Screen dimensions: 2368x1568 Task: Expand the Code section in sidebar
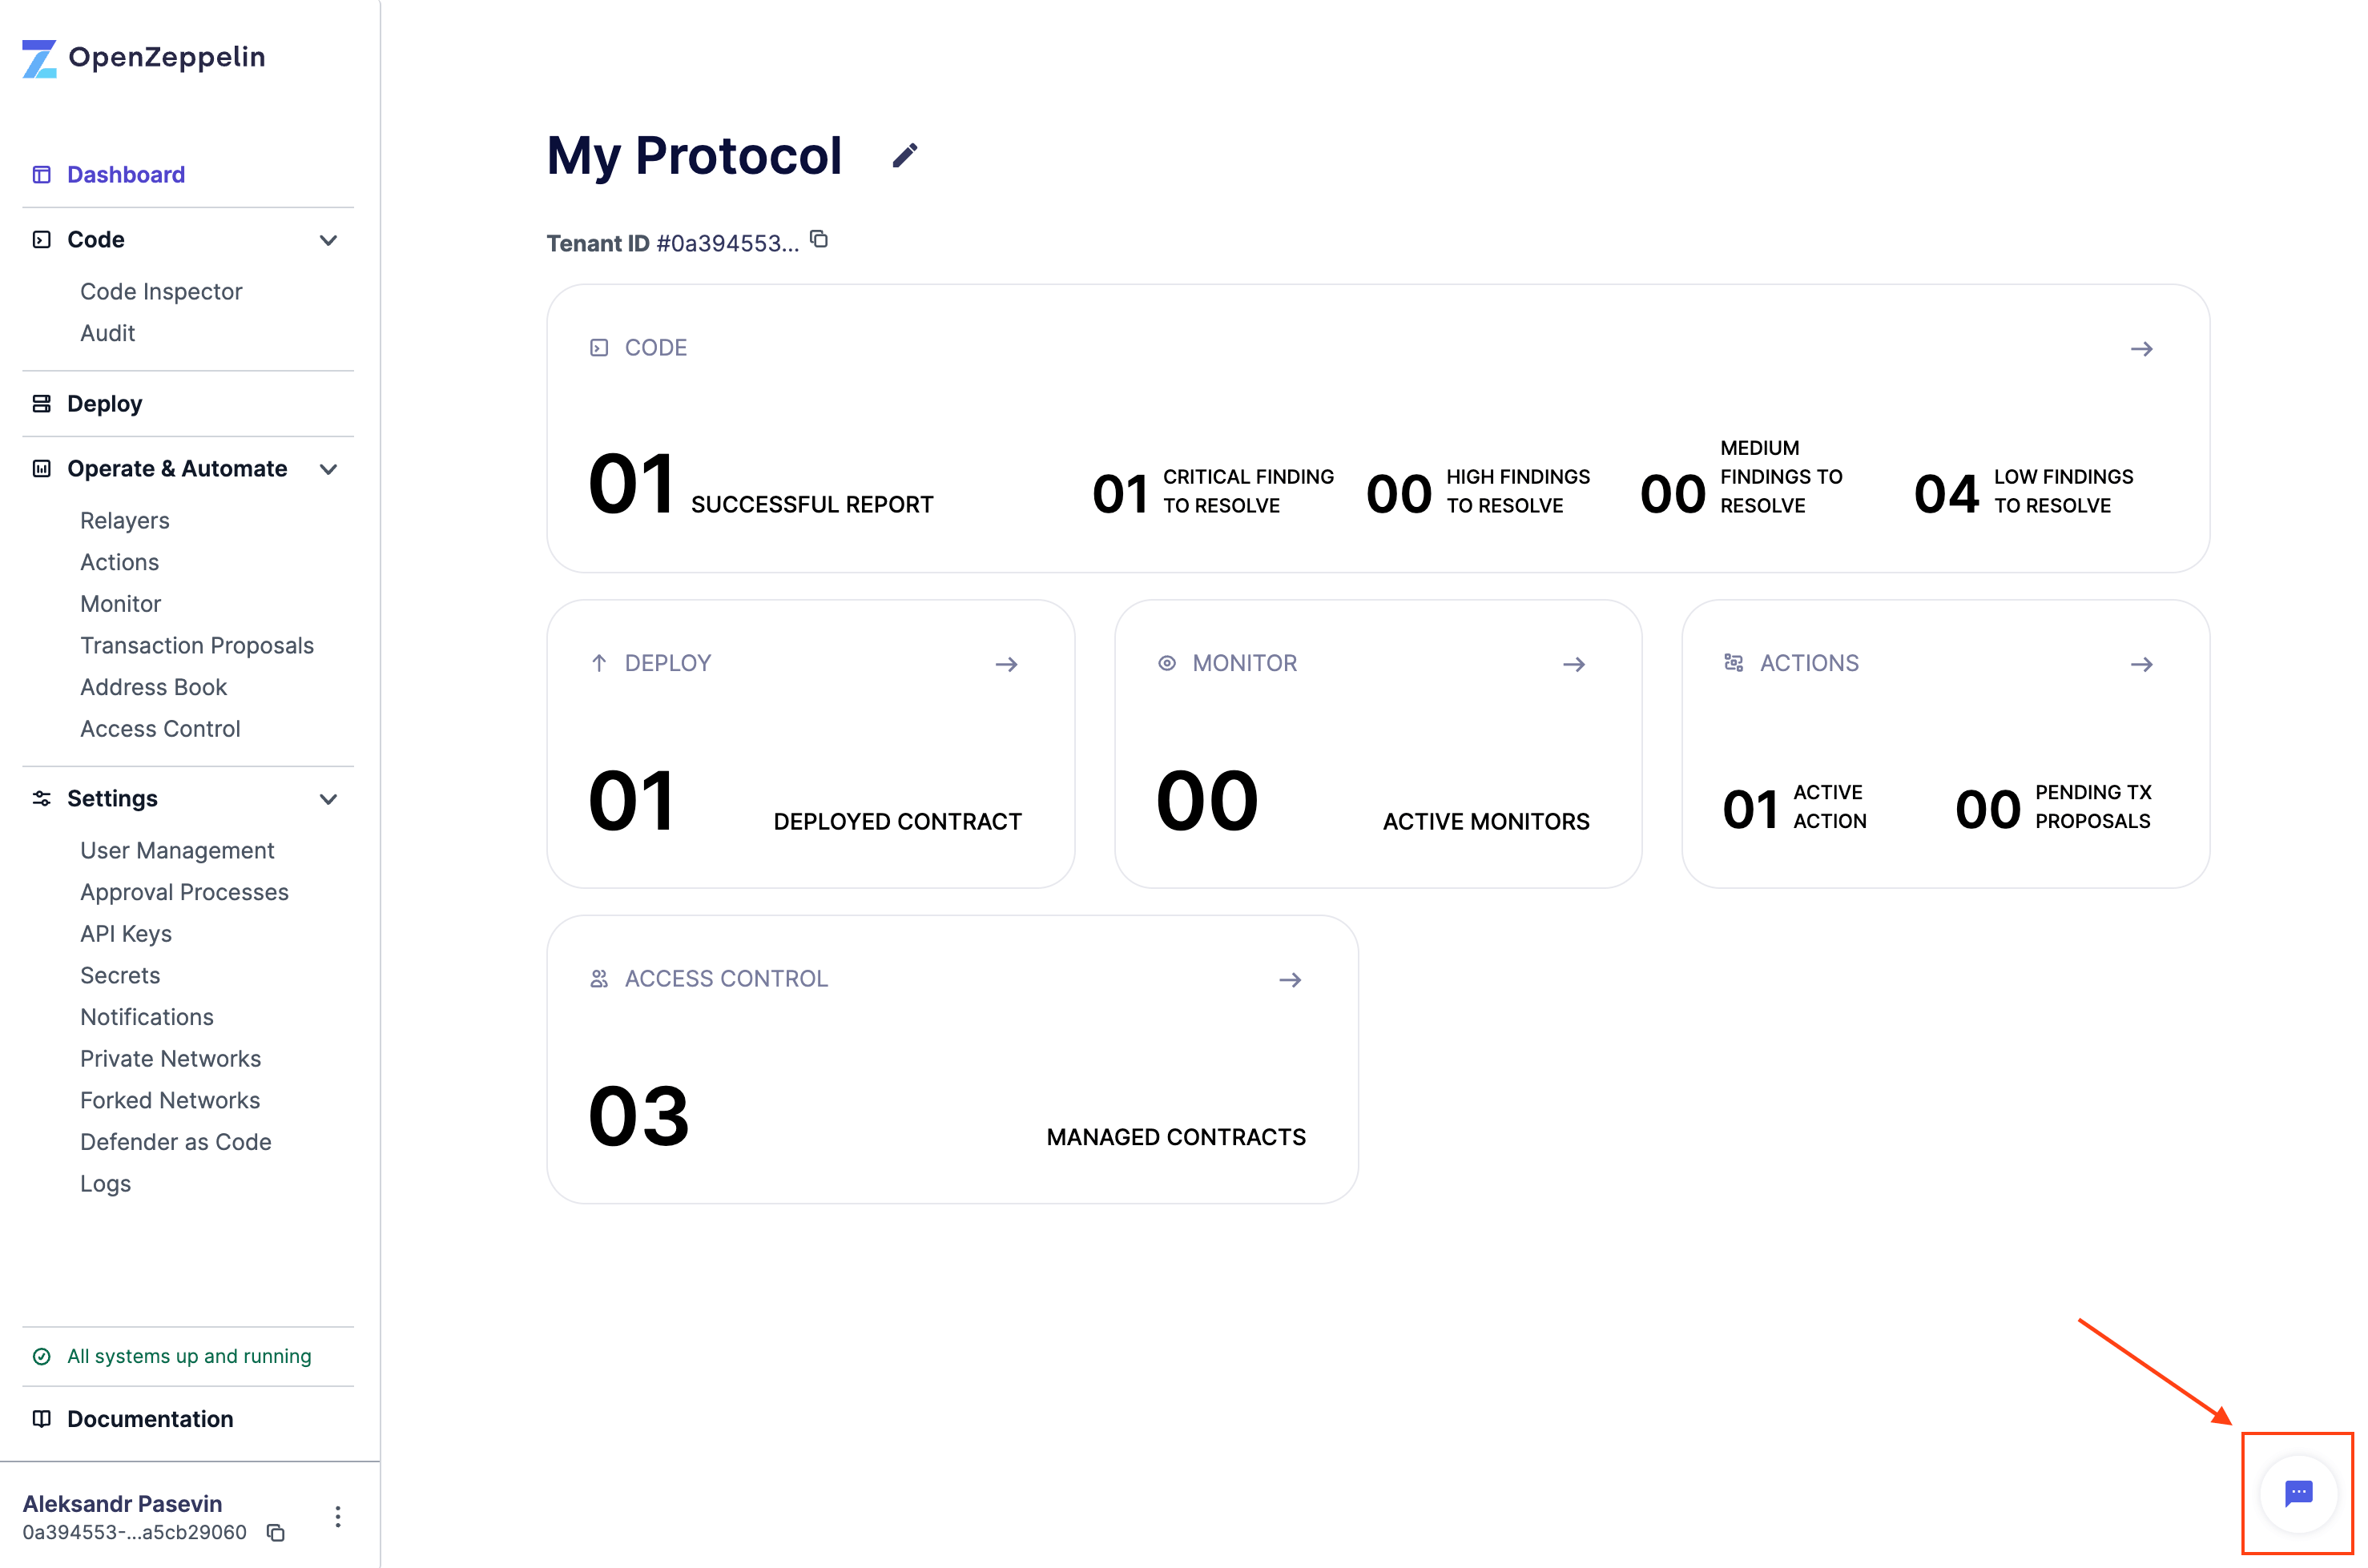point(328,238)
